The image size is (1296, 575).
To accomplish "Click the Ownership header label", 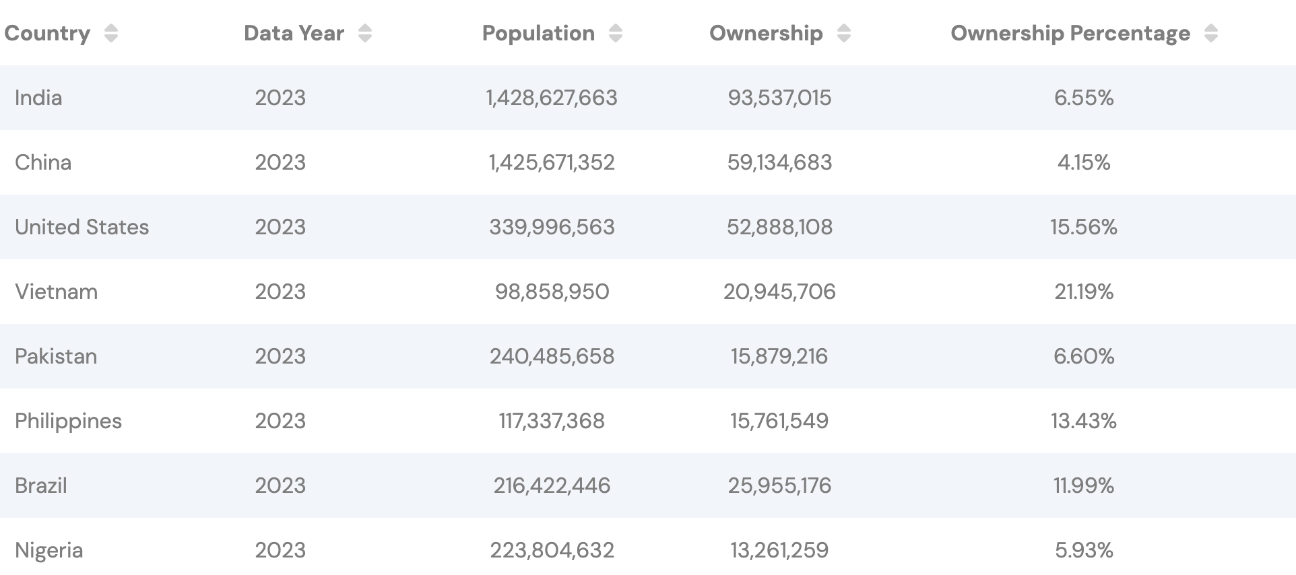I will (x=766, y=34).
